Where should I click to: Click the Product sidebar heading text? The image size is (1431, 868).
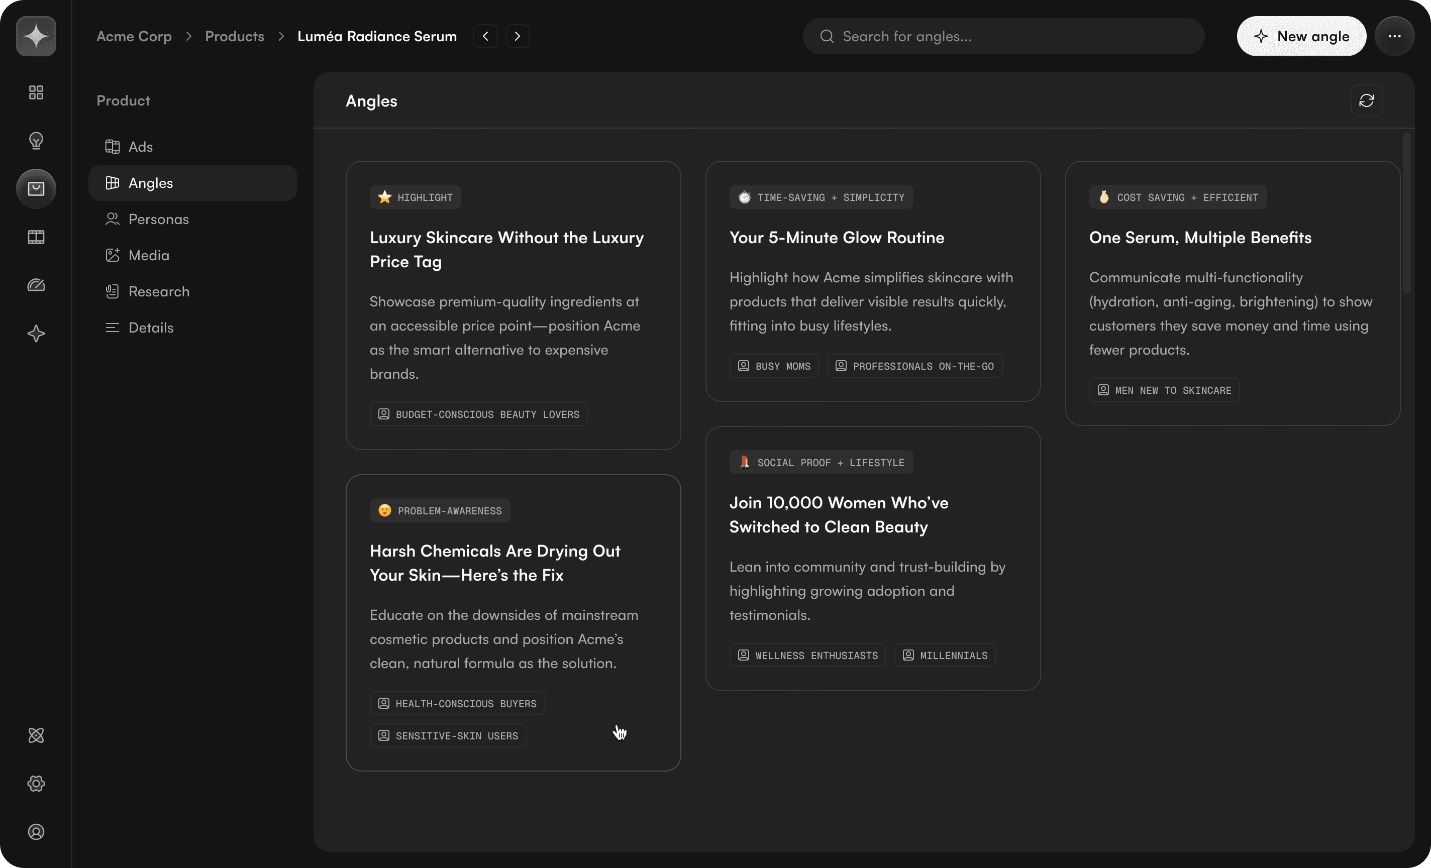[123, 100]
